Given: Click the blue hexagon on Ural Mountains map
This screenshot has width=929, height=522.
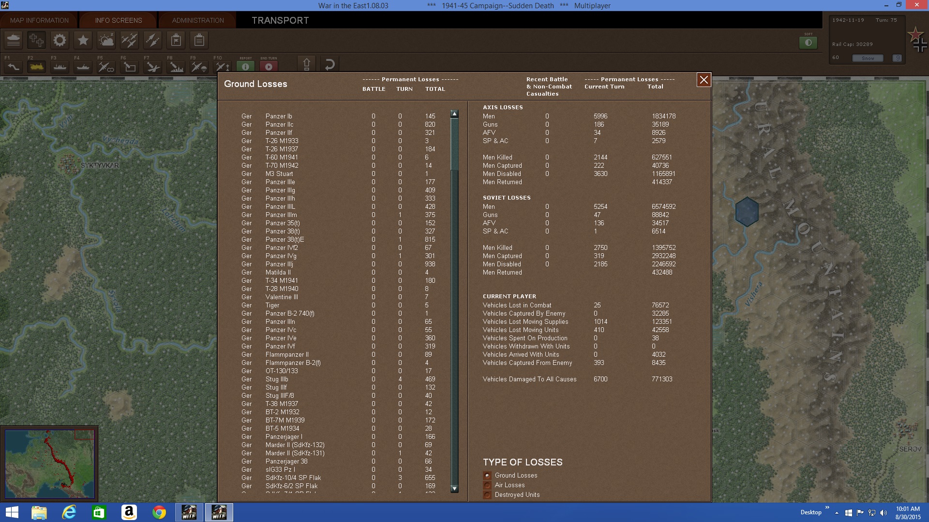Looking at the screenshot, I should [x=747, y=212].
